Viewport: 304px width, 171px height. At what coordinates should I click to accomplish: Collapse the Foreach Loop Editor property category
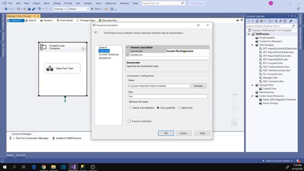(128, 47)
